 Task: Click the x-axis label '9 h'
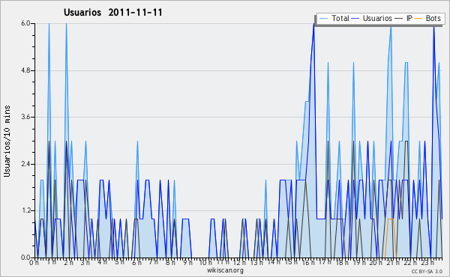[x=187, y=263]
